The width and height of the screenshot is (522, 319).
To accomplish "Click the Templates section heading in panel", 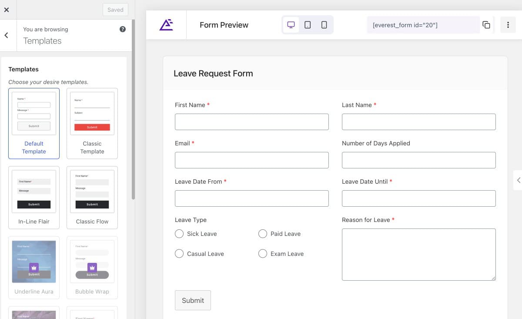I will point(23,69).
